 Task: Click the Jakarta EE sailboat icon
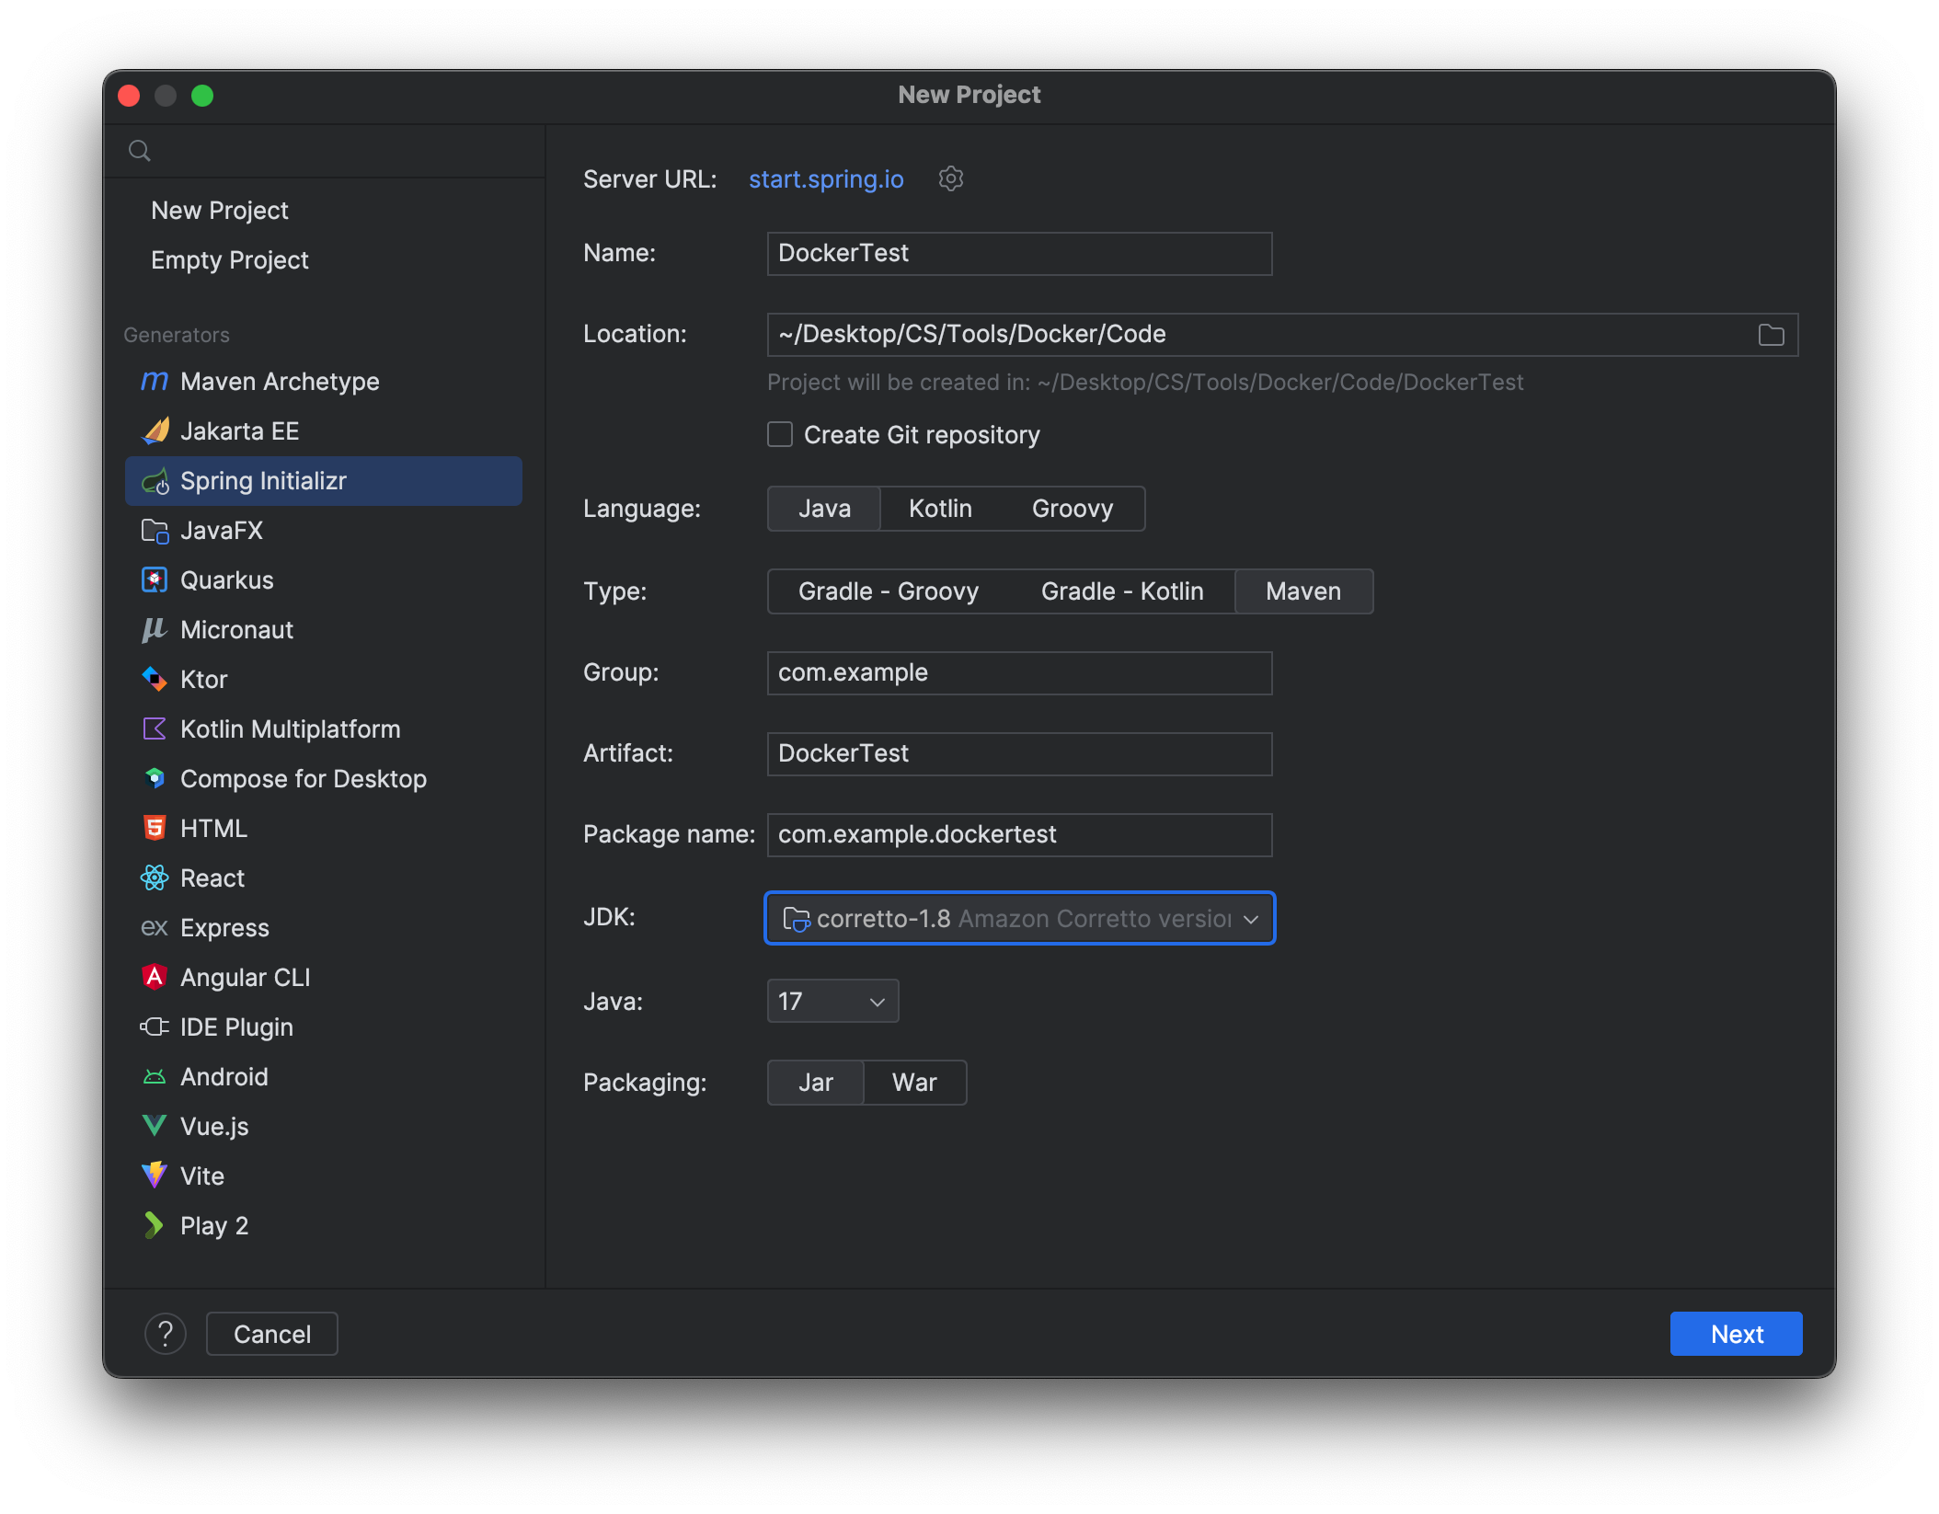(155, 430)
